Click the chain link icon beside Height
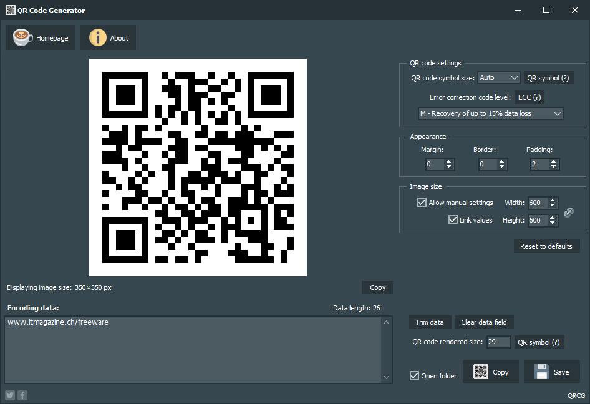This screenshot has height=404, width=590. (568, 212)
